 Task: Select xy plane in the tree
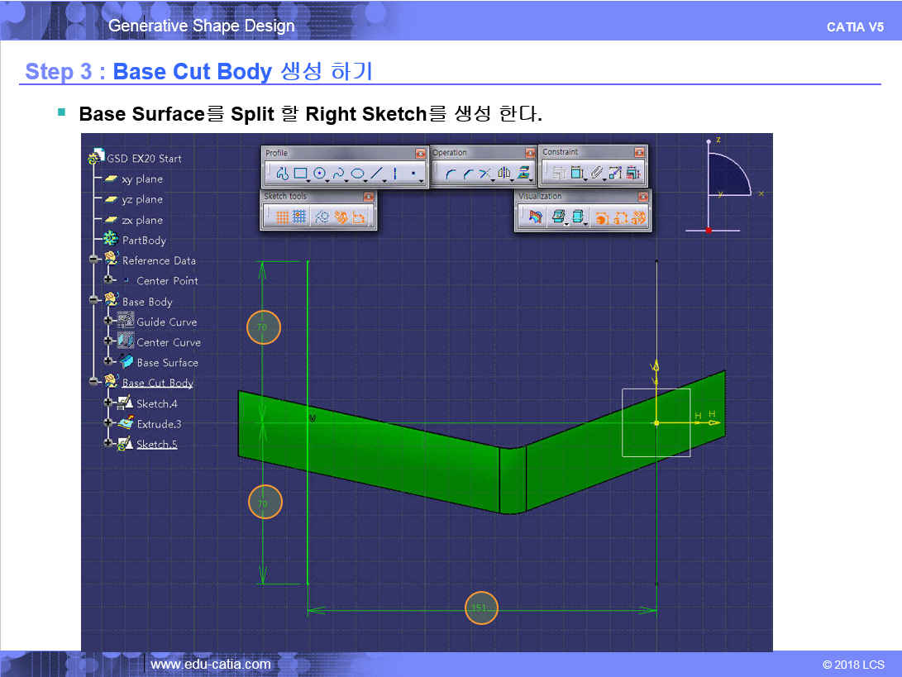141,179
